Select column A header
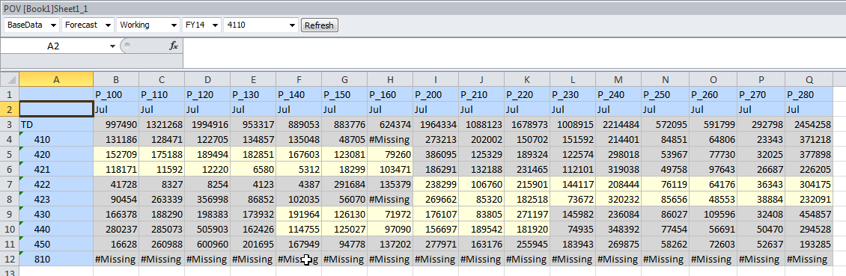This screenshot has height=276, width=846. click(56, 80)
